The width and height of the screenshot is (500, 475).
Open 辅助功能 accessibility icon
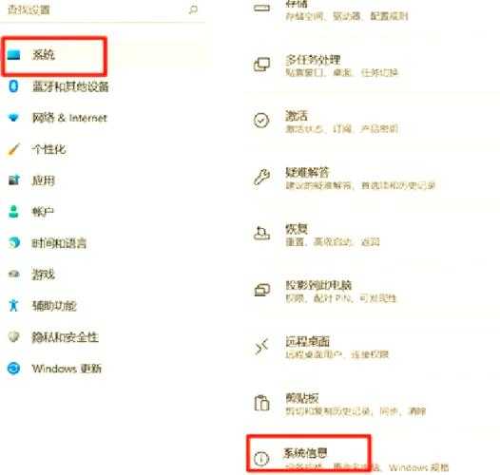13,305
